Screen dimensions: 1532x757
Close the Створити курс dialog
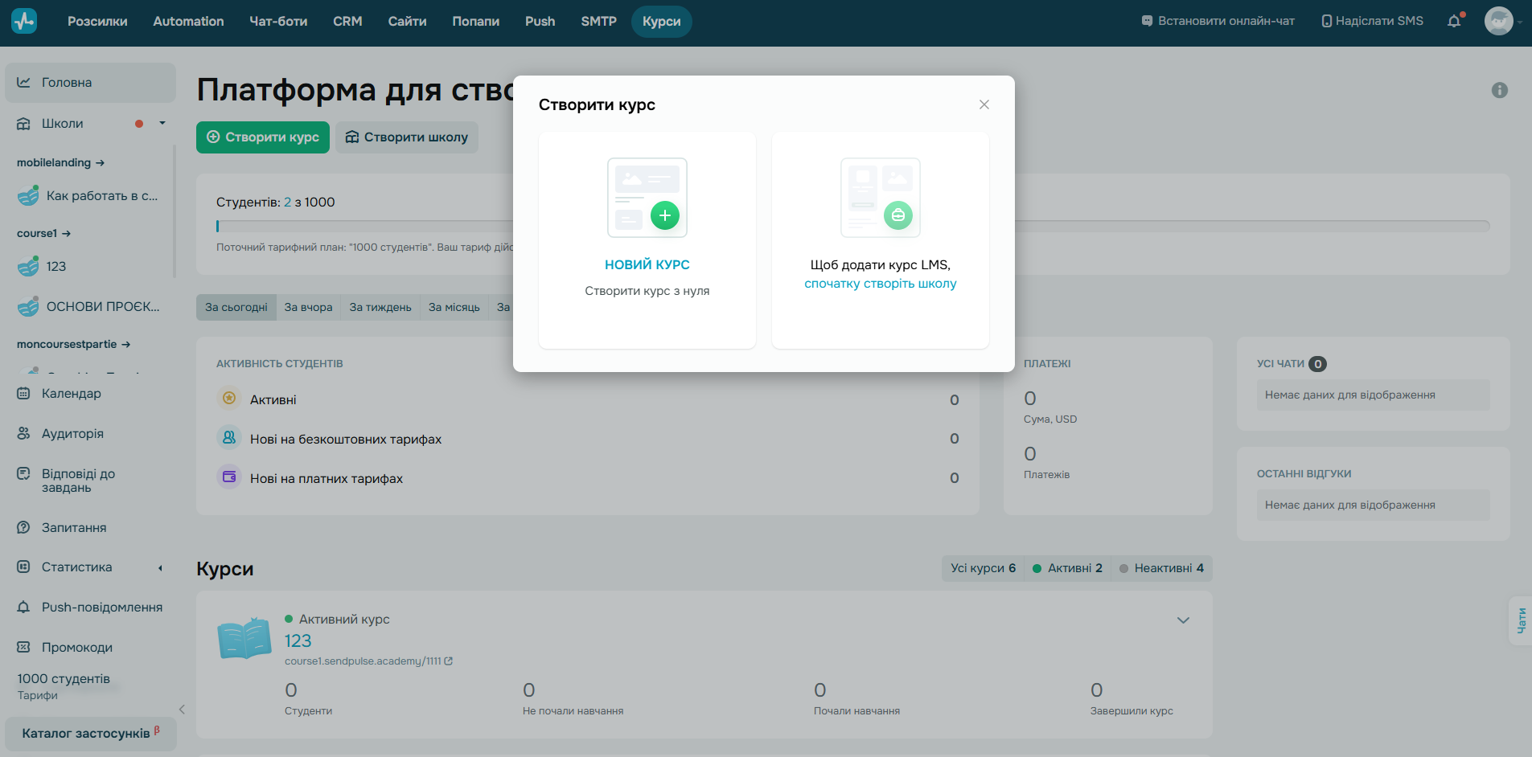click(984, 104)
